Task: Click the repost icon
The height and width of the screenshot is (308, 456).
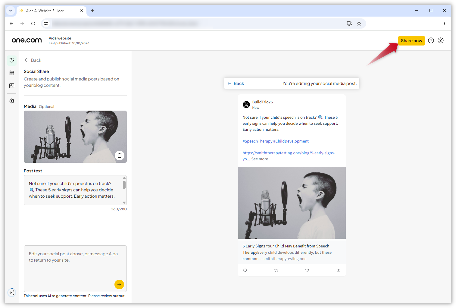Action: pyautogui.click(x=276, y=270)
